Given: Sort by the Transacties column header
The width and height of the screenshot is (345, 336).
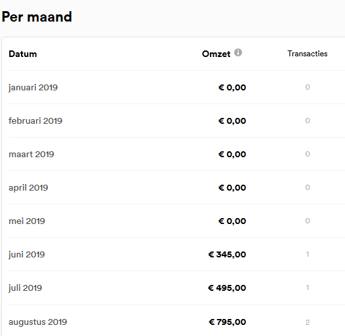Looking at the screenshot, I should (308, 54).
